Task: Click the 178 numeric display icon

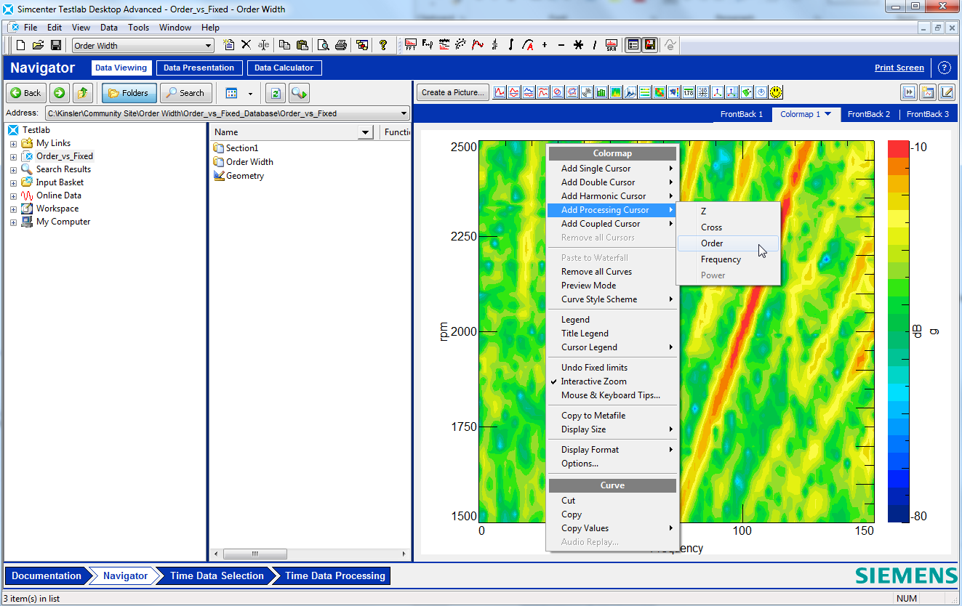Action: pos(689,92)
